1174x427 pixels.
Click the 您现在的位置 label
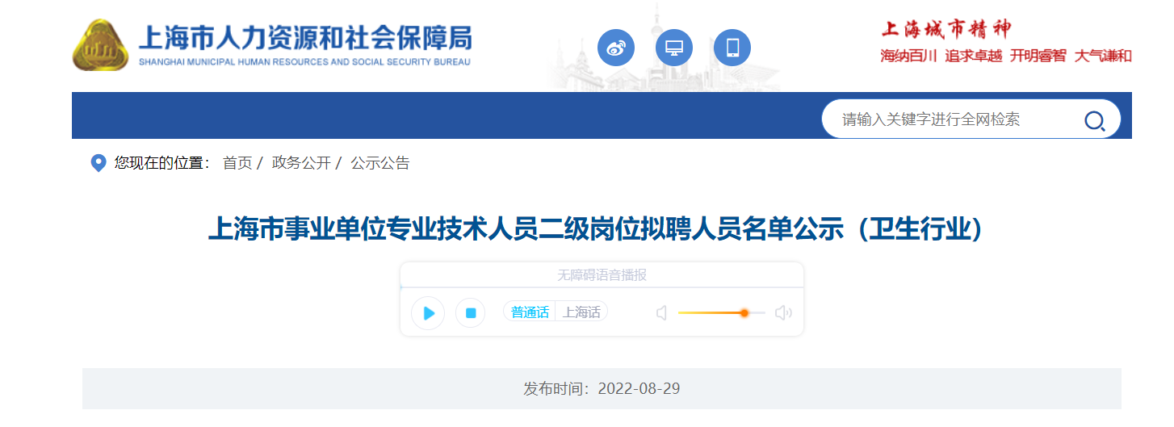click(x=161, y=163)
